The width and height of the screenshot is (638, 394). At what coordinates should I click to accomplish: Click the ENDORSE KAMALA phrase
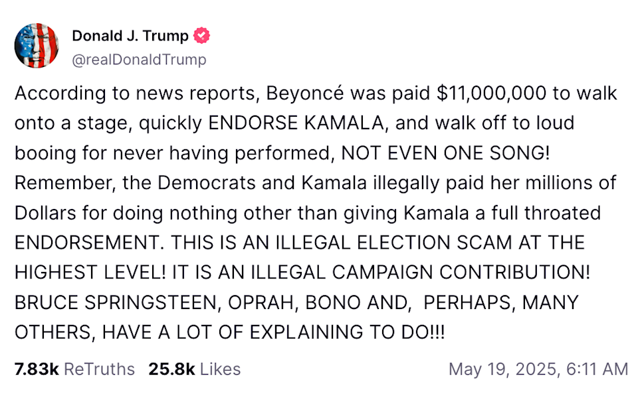pyautogui.click(x=296, y=123)
